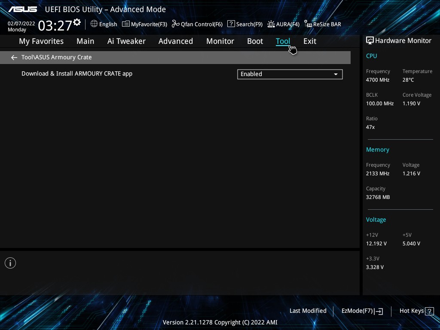Image resolution: width=440 pixels, height=330 pixels.
Task: Click CPU frequency value 4700 MHz
Action: point(377,80)
